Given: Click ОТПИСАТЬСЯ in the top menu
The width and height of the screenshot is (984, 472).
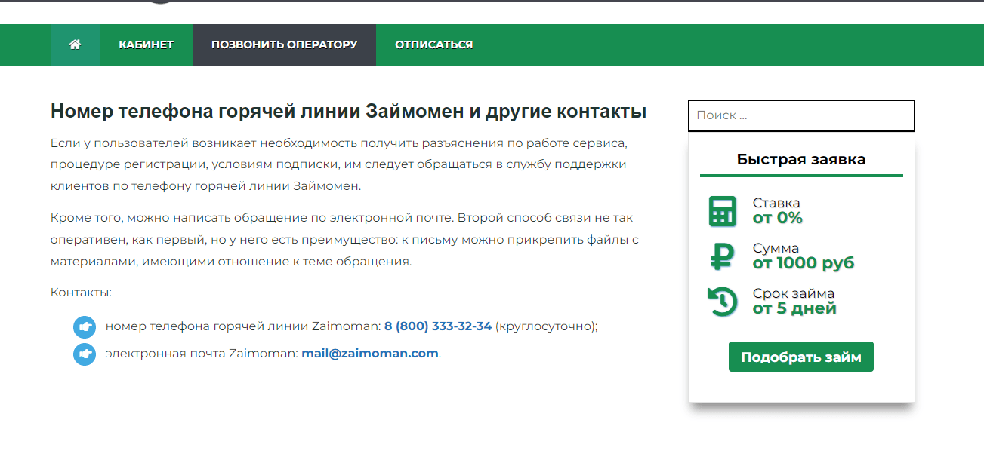Looking at the screenshot, I should (x=433, y=44).
